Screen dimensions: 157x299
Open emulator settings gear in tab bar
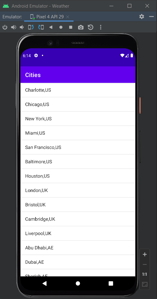point(142,17)
